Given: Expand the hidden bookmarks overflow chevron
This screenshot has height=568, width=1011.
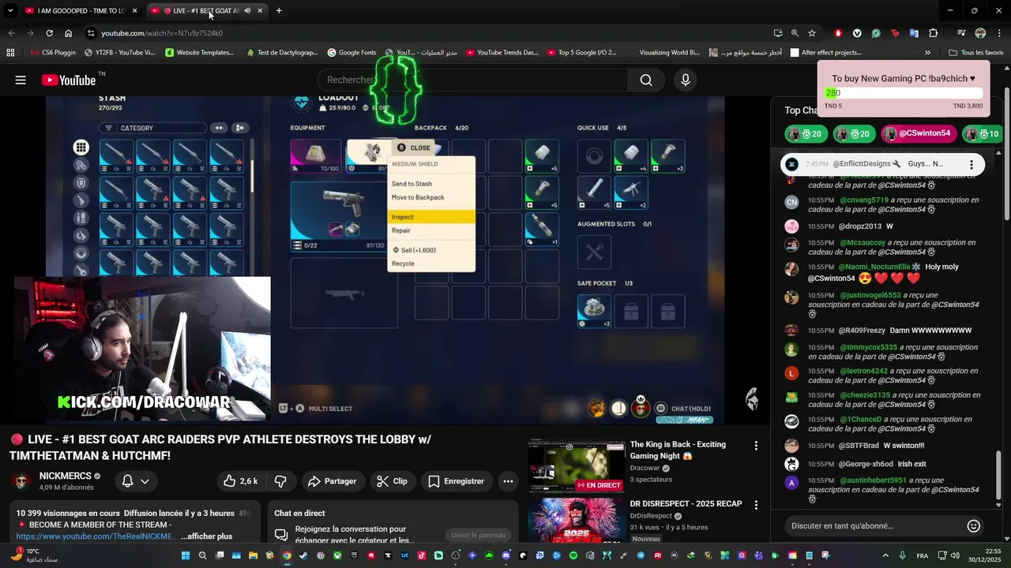Looking at the screenshot, I should click(x=927, y=53).
